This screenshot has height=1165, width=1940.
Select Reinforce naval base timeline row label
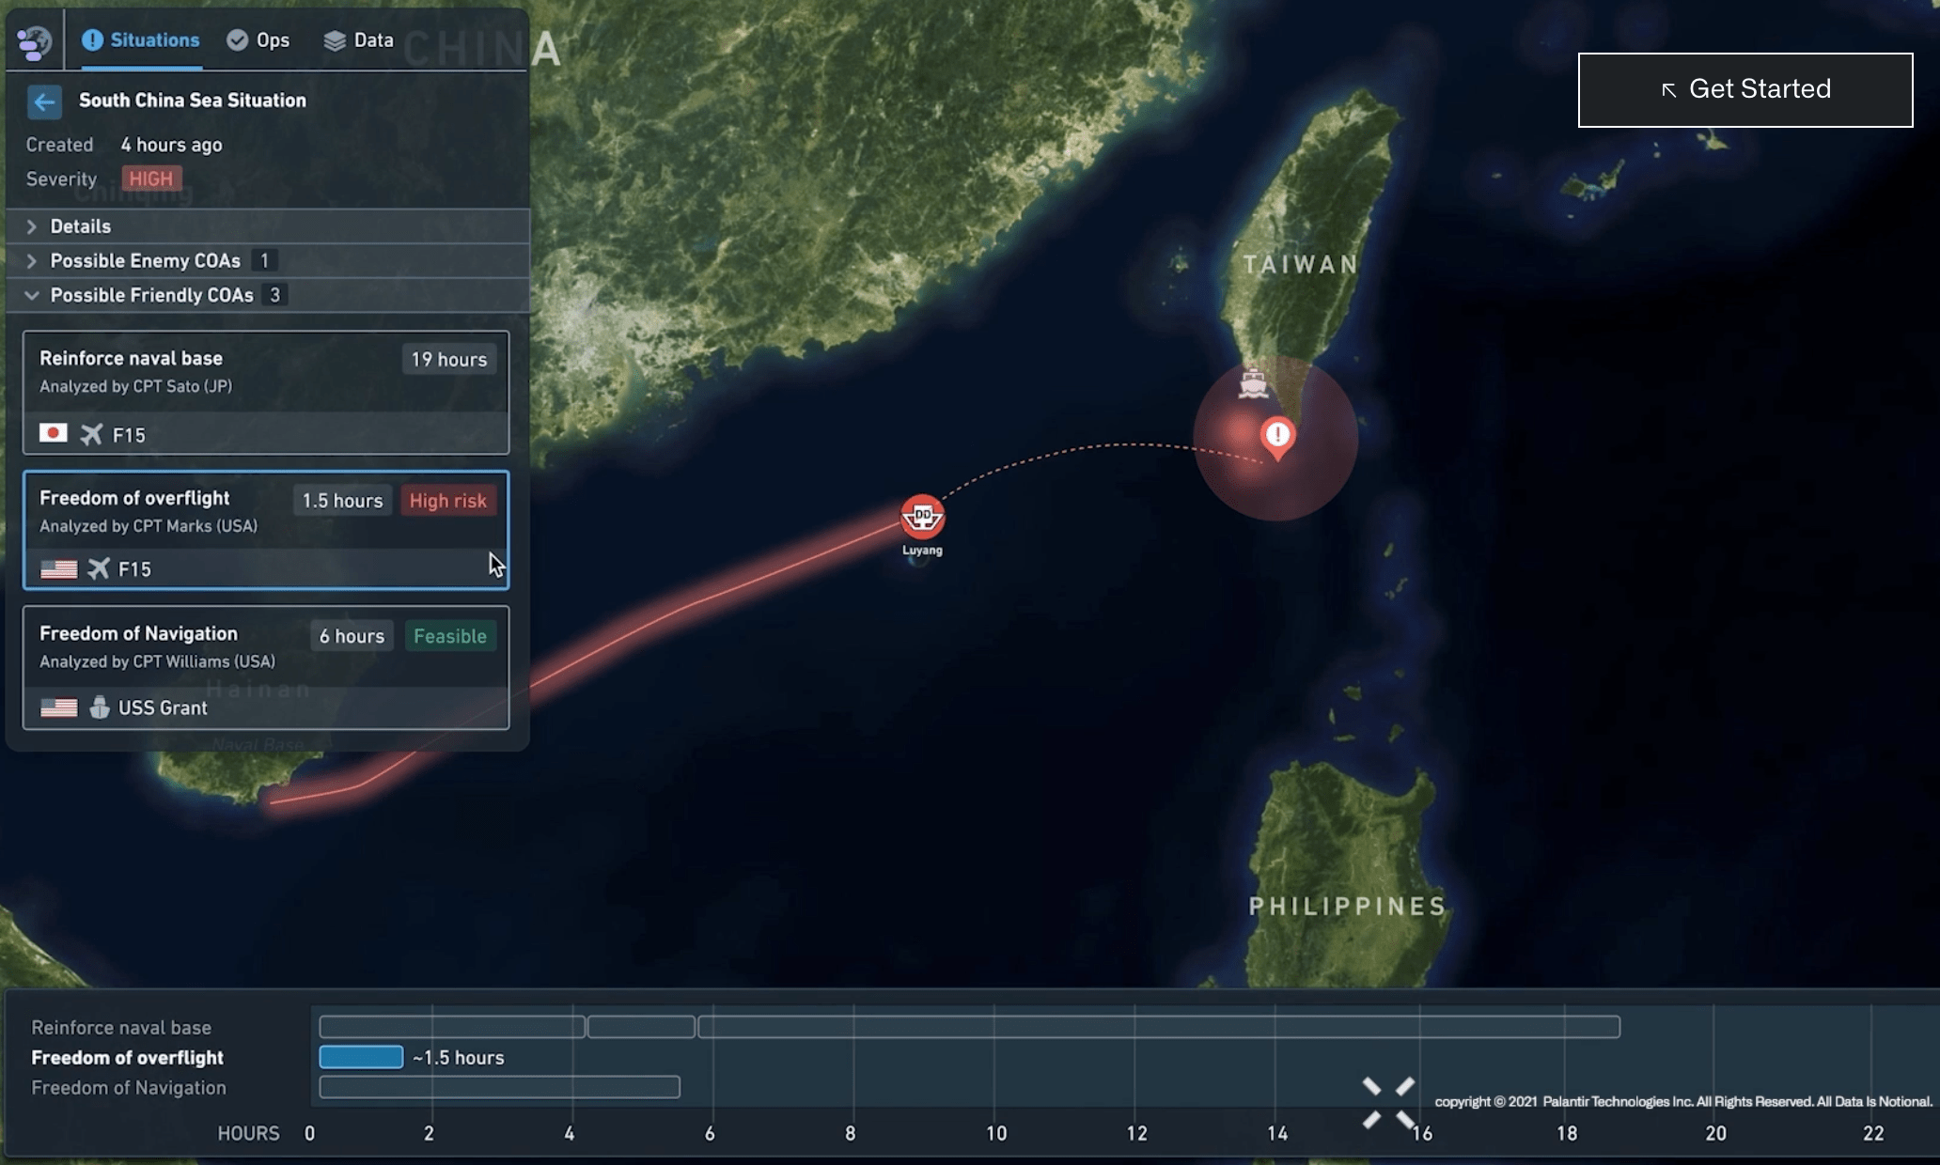click(x=121, y=1028)
